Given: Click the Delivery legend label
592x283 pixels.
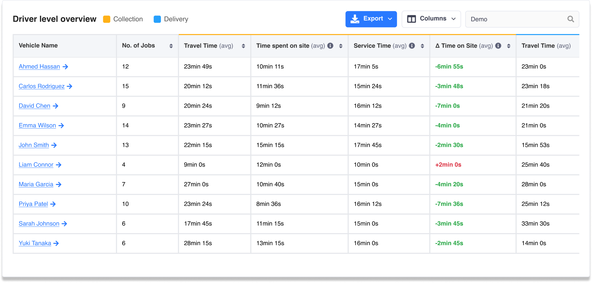Looking at the screenshot, I should (176, 19).
